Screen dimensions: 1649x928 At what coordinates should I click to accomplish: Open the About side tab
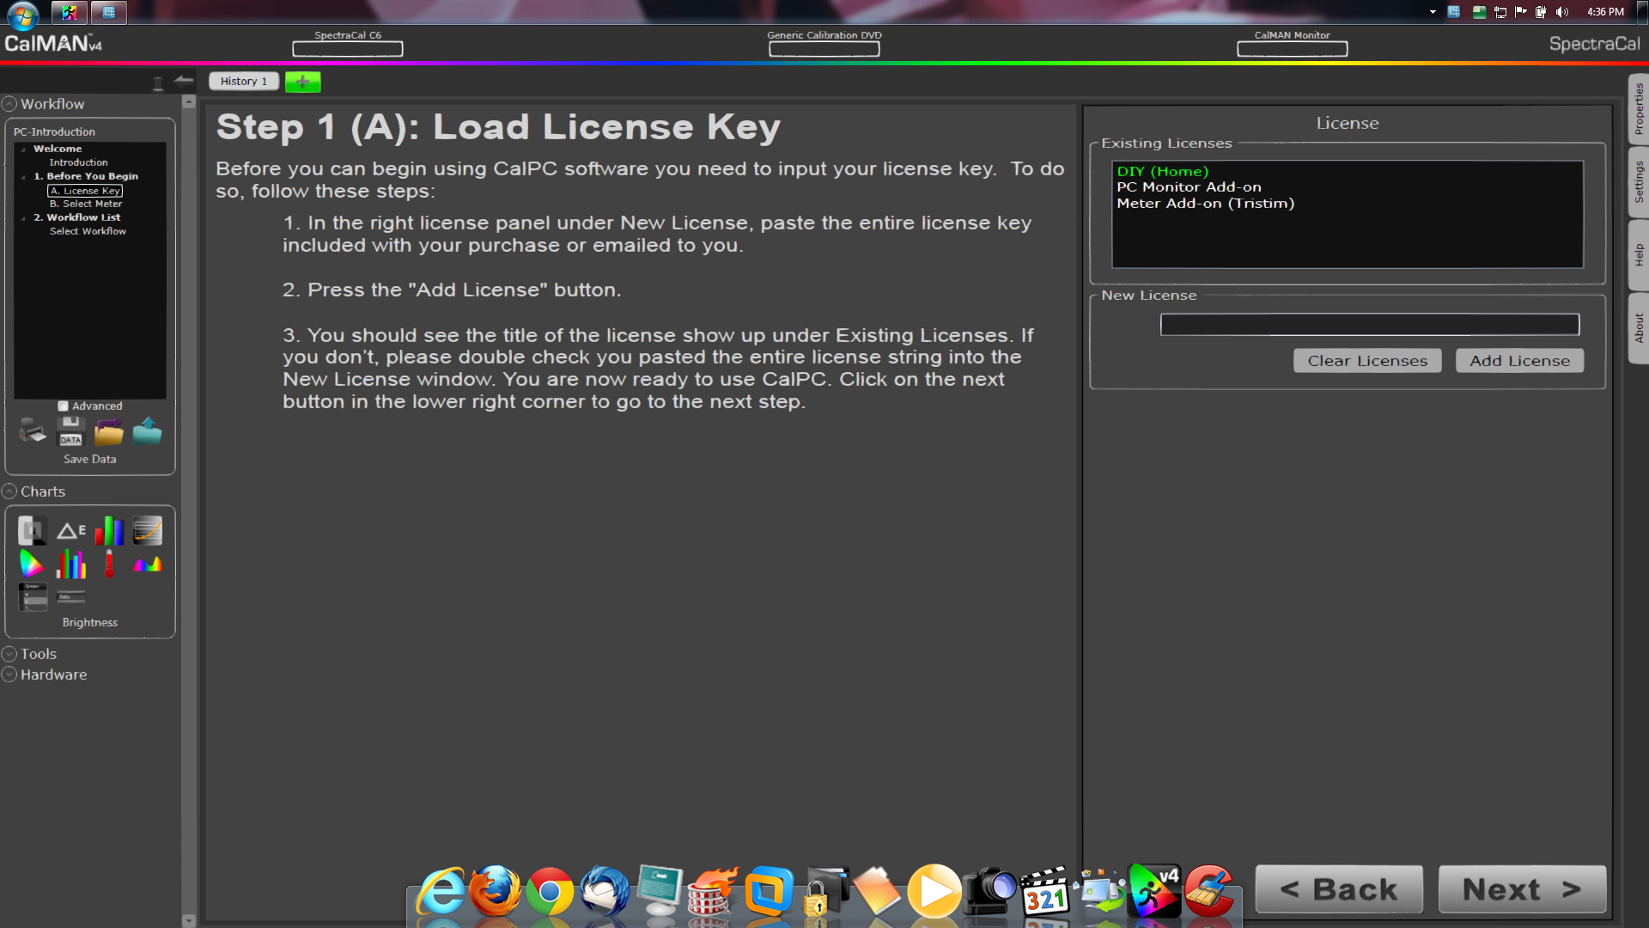[x=1638, y=327]
